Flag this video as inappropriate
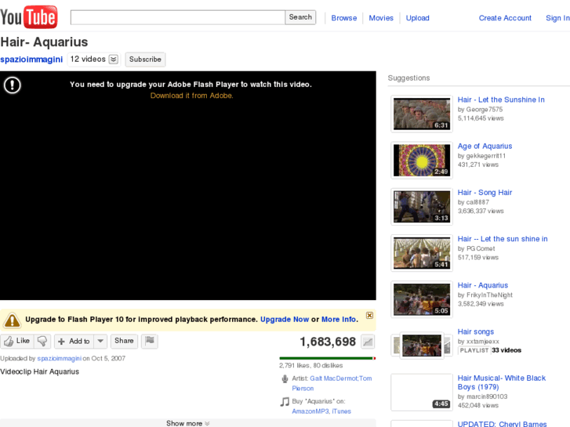 point(149,341)
